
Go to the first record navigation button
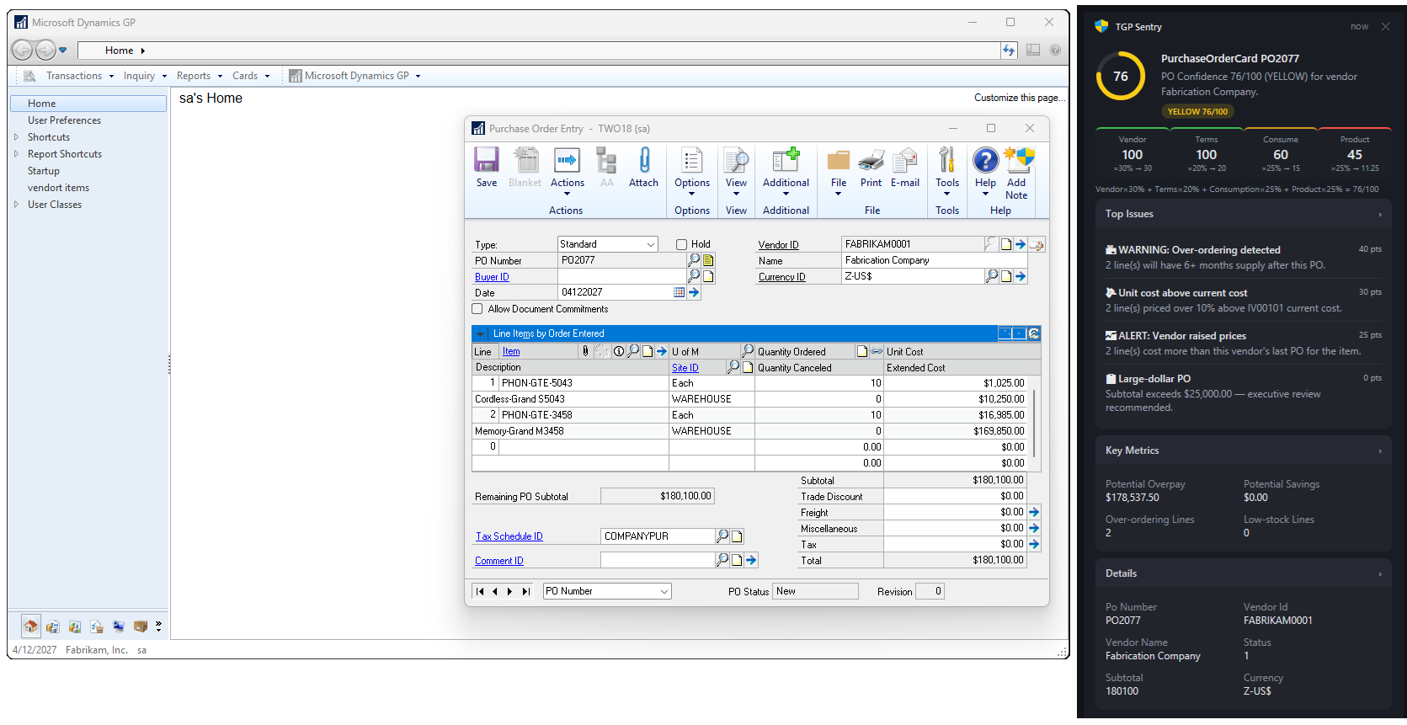point(480,591)
